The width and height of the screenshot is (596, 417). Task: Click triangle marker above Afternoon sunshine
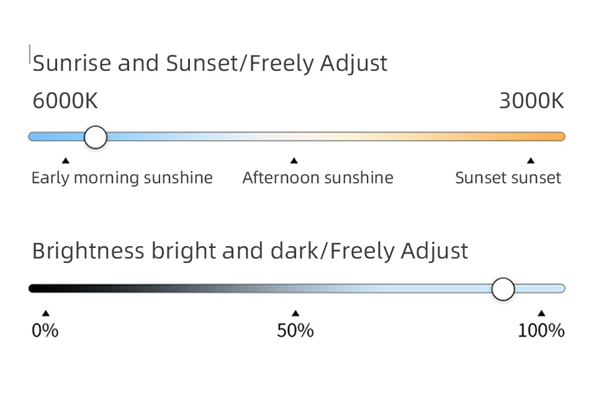coord(294,161)
